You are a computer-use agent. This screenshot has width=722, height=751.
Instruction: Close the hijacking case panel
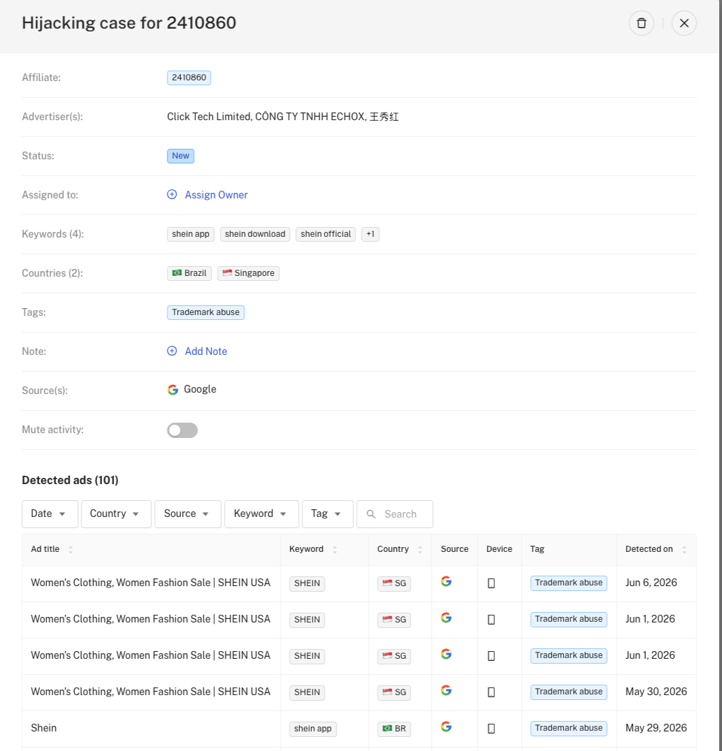pos(684,23)
